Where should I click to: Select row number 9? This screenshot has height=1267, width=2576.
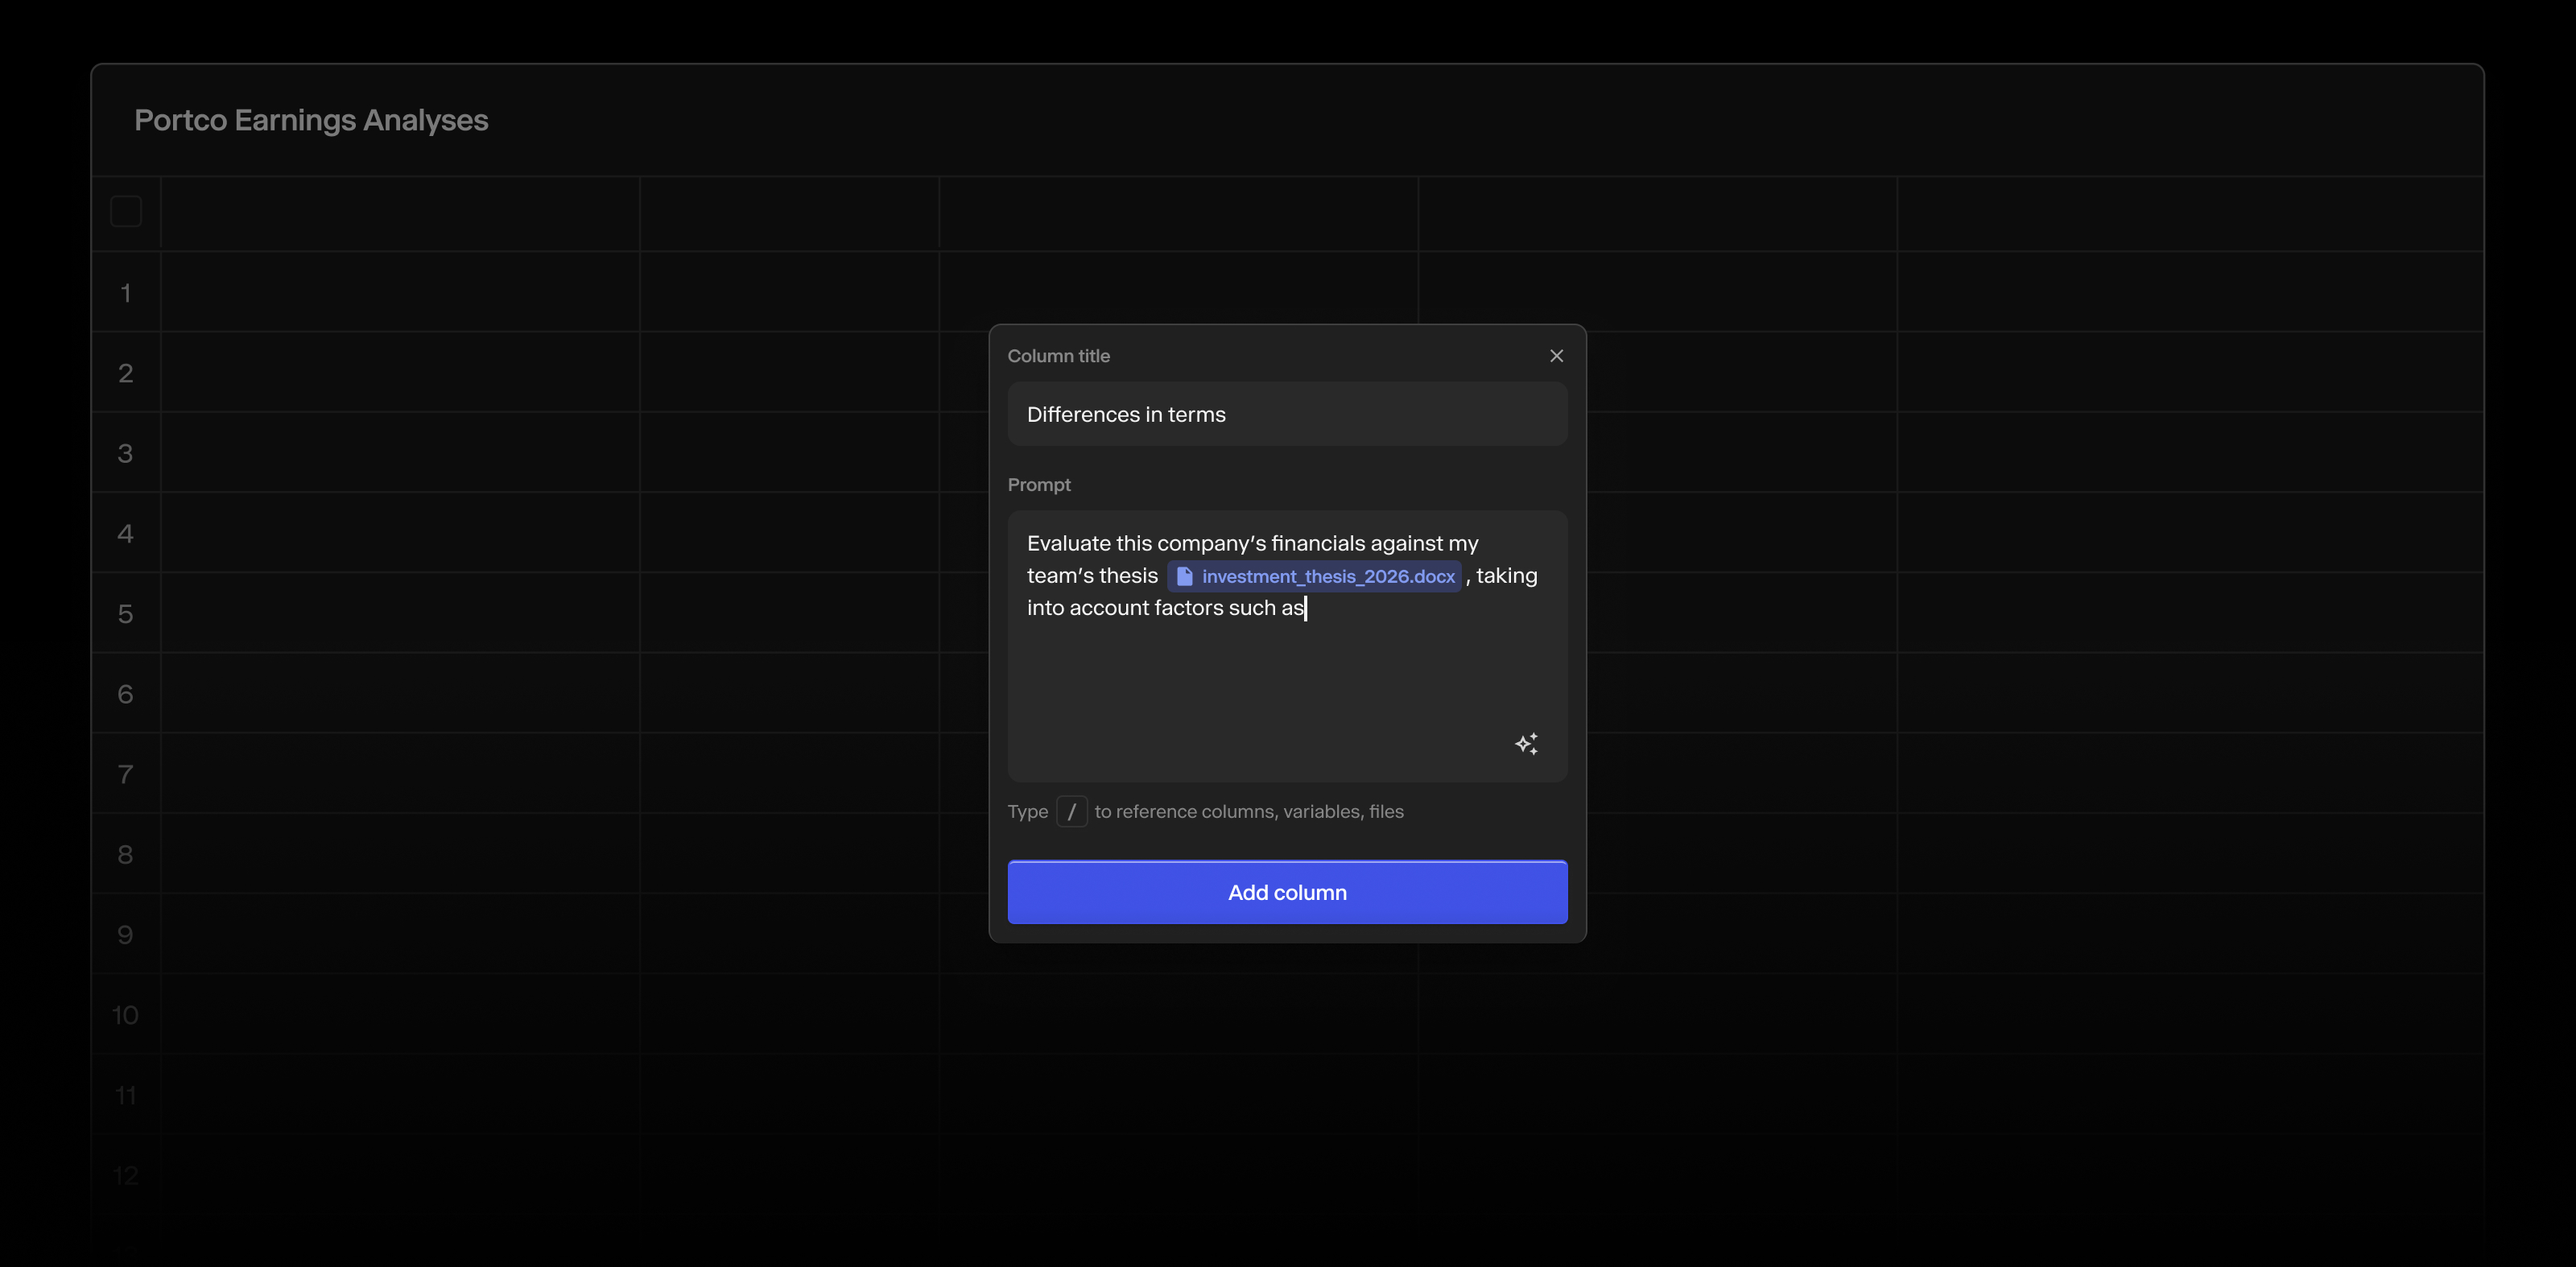(x=125, y=934)
